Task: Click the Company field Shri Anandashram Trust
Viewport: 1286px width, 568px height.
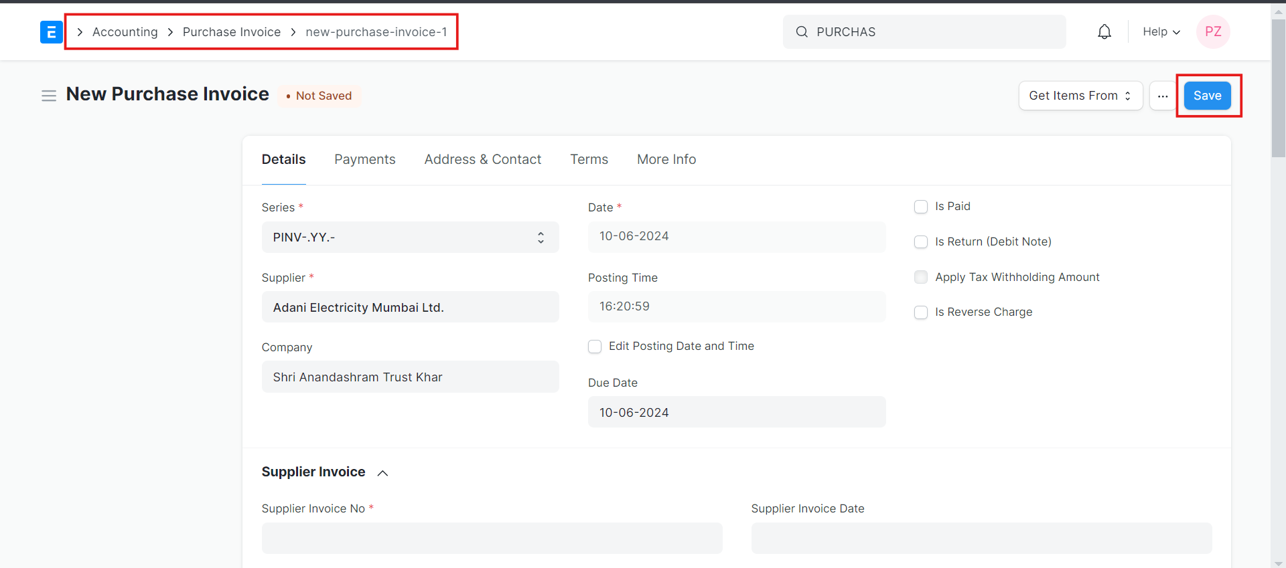Action: tap(410, 377)
